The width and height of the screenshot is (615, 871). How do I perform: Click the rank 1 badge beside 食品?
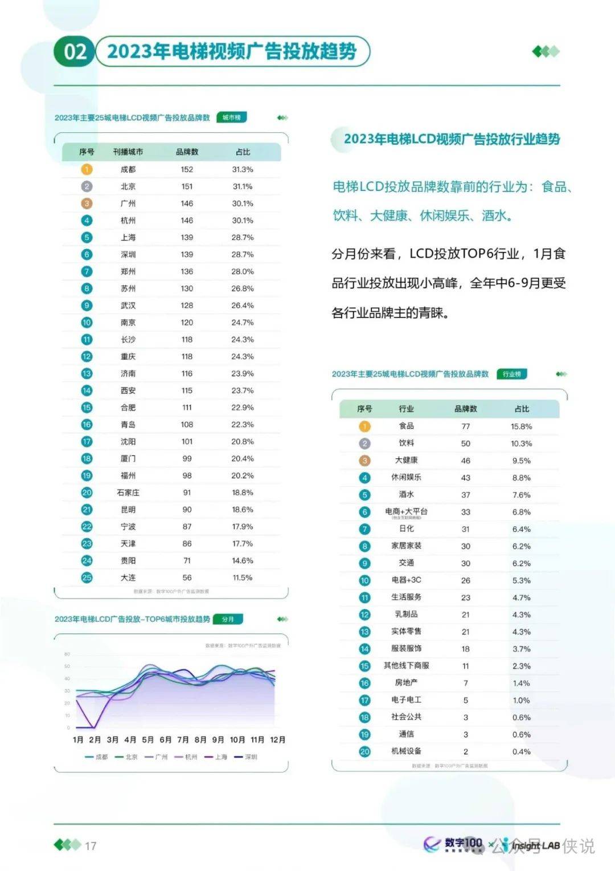[x=365, y=426]
